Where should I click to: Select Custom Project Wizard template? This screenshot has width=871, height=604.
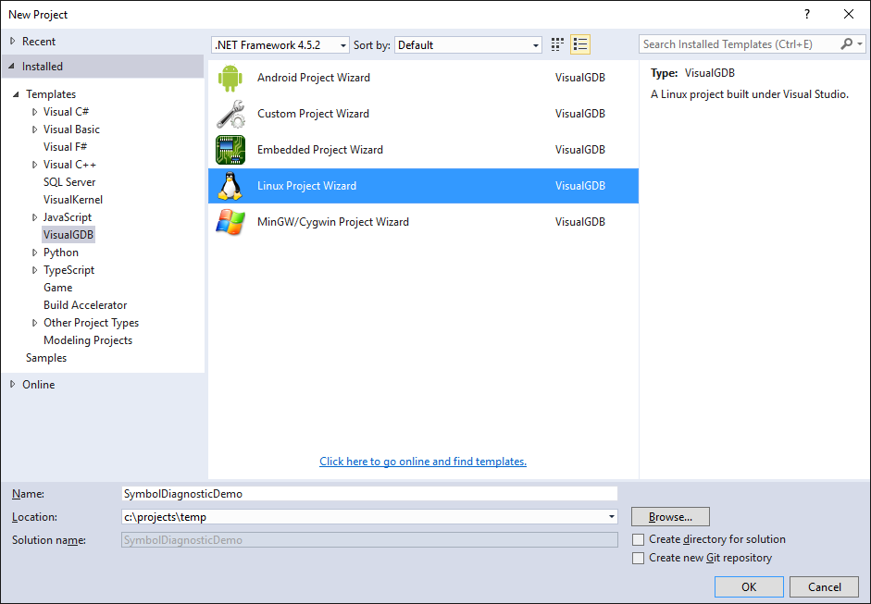click(423, 114)
